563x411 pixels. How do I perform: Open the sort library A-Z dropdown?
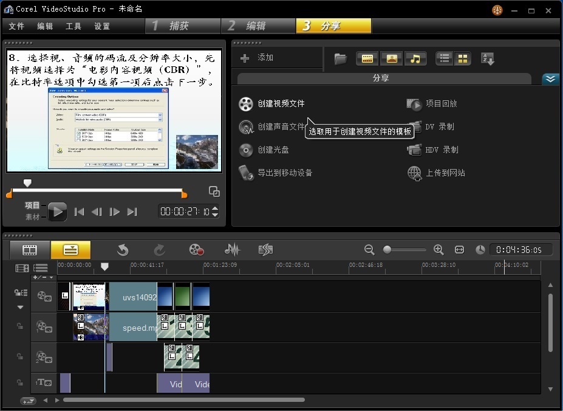click(x=488, y=59)
